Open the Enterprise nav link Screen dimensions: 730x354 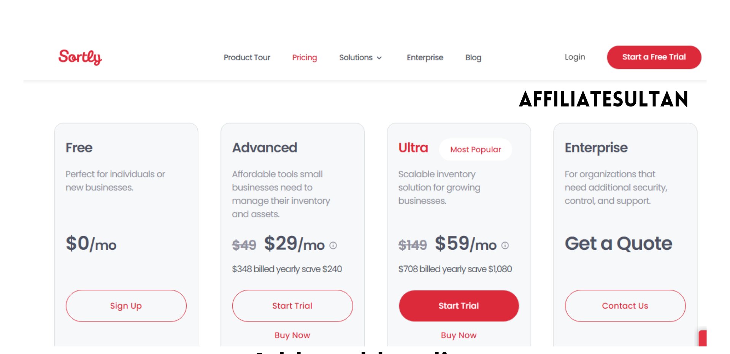click(x=425, y=57)
